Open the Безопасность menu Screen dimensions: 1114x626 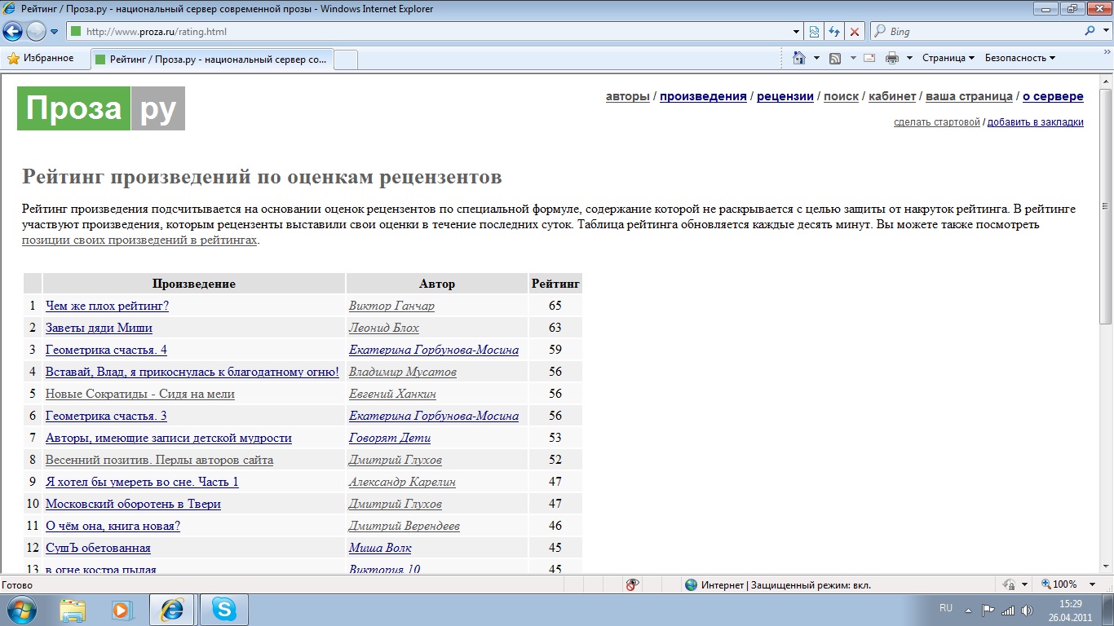pos(1020,58)
